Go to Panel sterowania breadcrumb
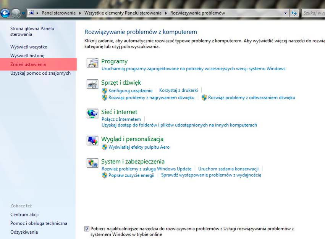 [58, 13]
